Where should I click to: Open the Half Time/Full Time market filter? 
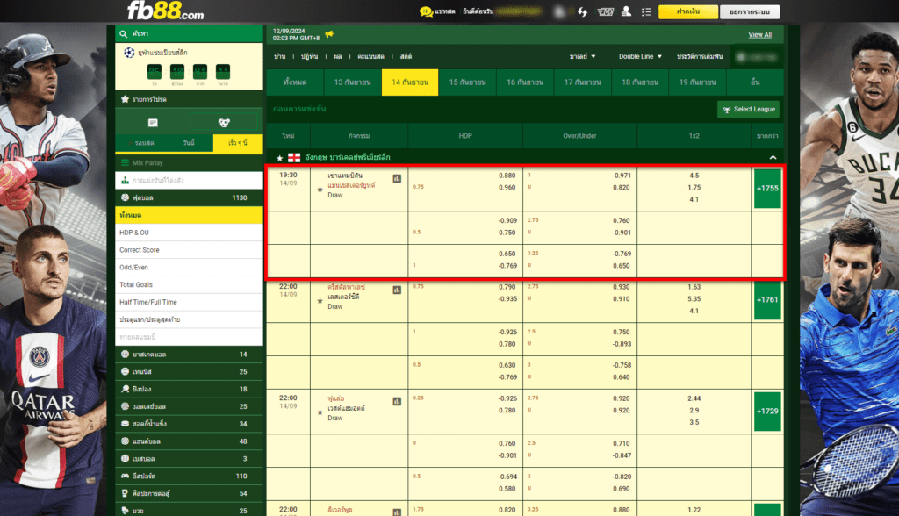(189, 302)
